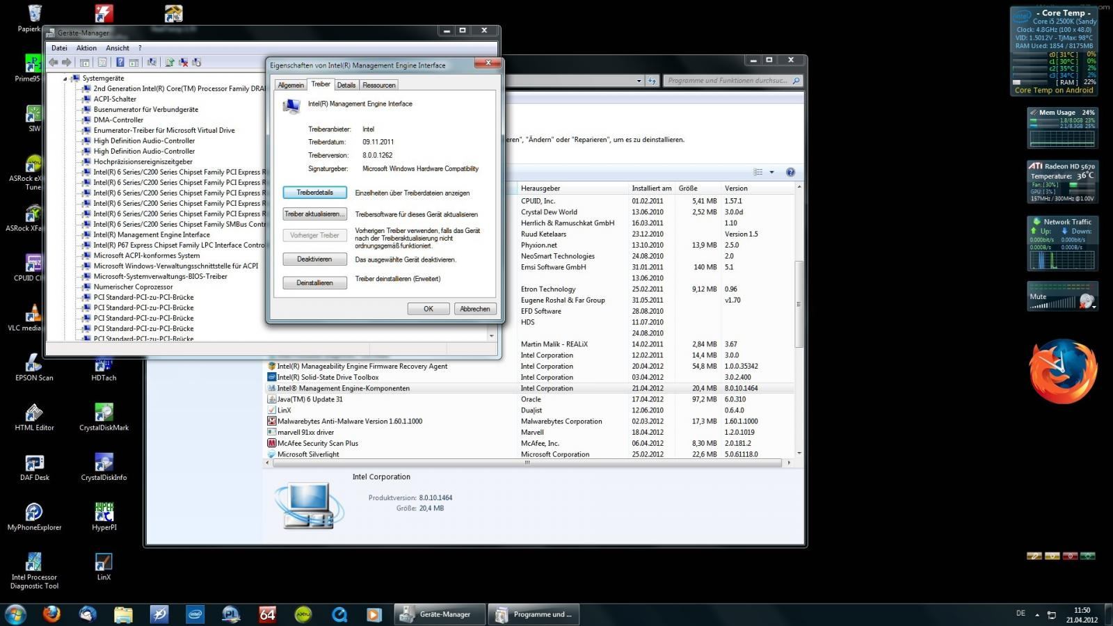Click the program list vertical scrollbar

799,305
